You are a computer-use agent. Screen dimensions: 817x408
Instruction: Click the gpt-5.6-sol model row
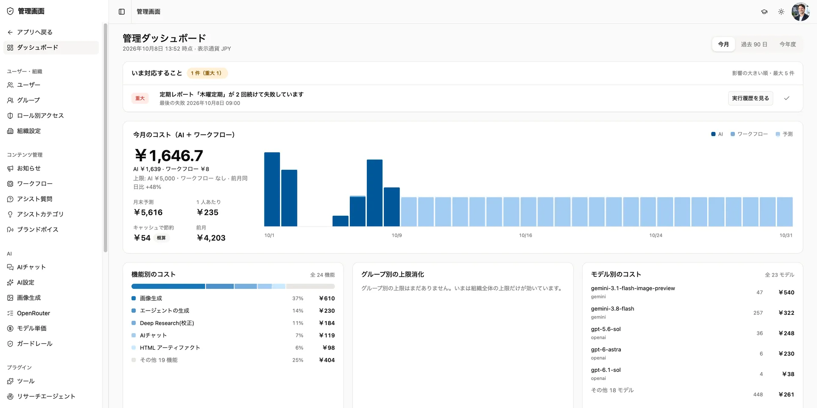pos(693,333)
